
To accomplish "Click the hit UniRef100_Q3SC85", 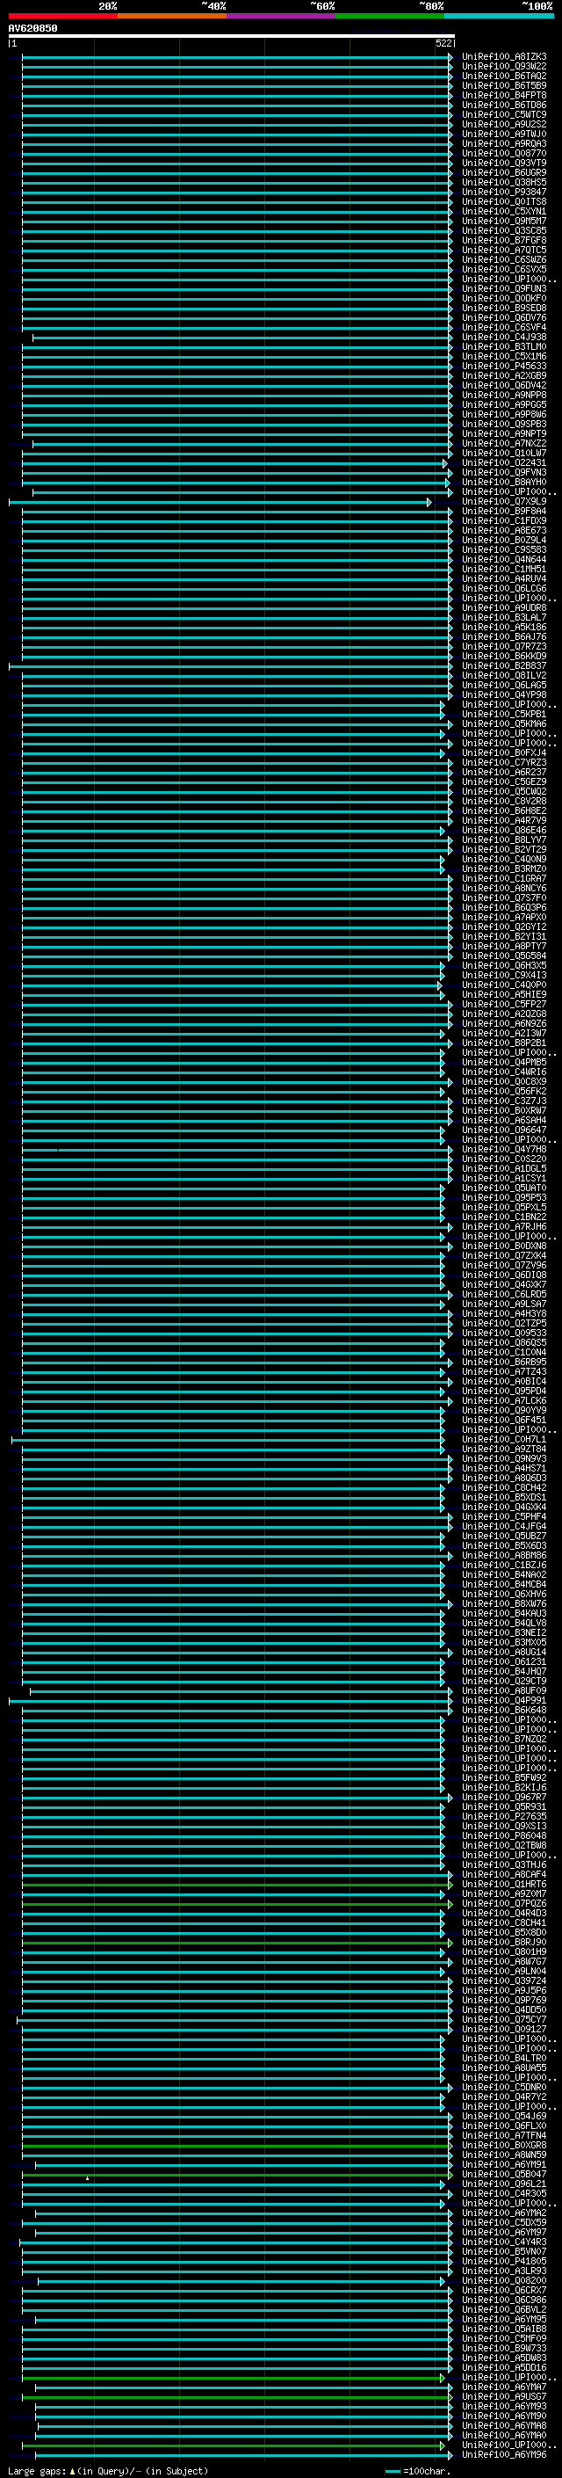I will point(504,231).
